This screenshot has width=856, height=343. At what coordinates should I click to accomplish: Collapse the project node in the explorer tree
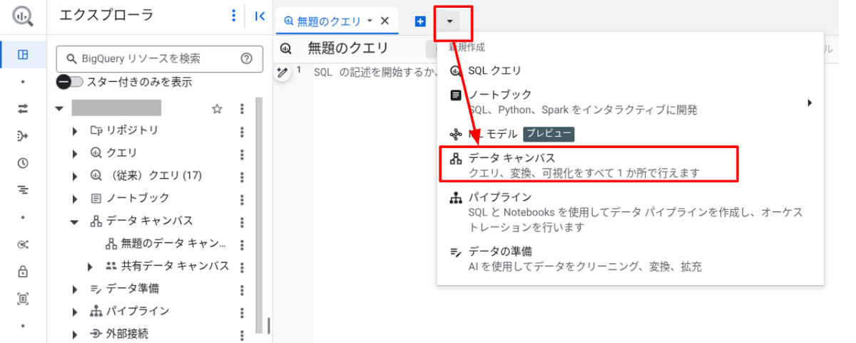60,110
